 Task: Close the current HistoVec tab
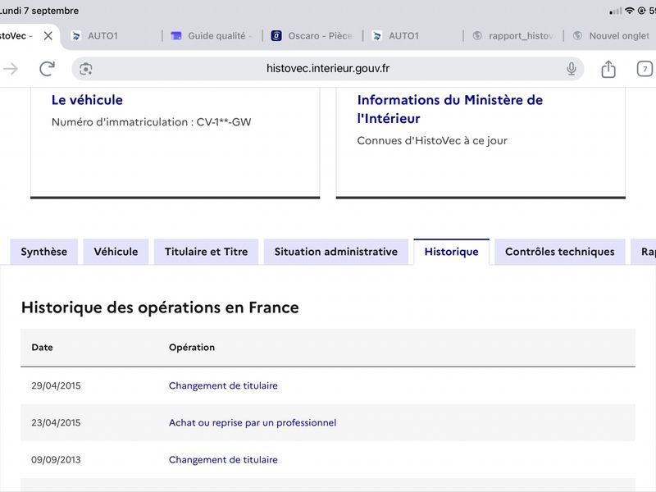coord(48,36)
